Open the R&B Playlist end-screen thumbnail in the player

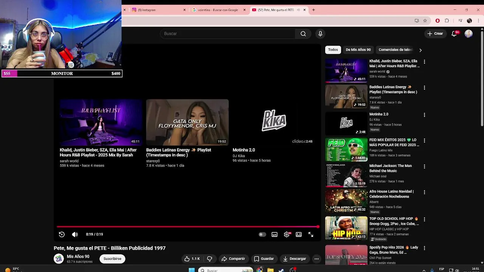click(101, 122)
